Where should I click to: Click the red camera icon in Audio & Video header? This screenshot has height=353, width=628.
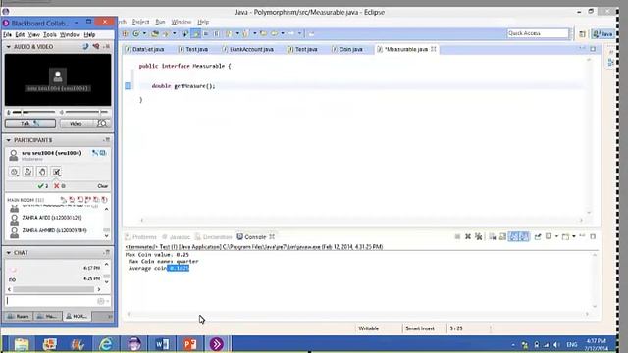(x=96, y=46)
